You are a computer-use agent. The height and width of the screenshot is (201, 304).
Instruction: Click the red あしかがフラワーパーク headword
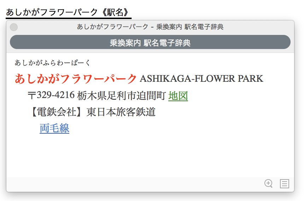[x=76, y=79]
